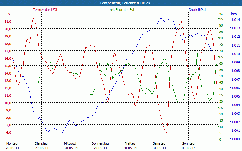
Task: Click the 8,0 temperature axis value
Action: 9,117
